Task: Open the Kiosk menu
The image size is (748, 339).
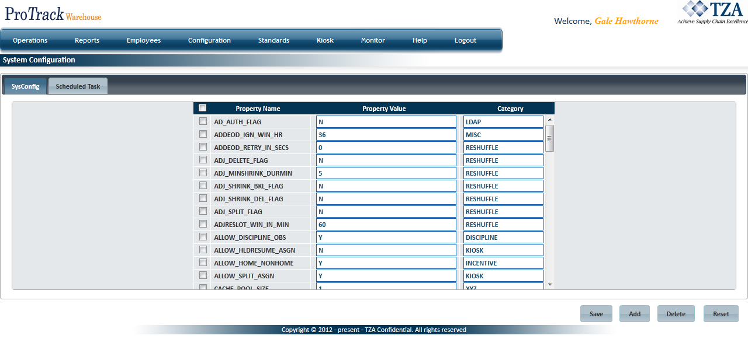Action: [x=325, y=40]
